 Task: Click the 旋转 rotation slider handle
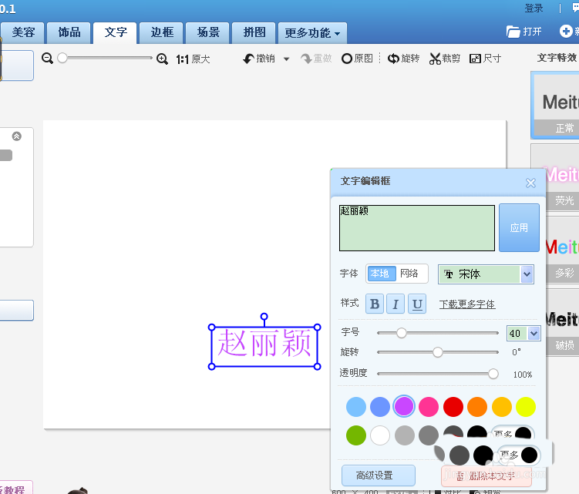point(438,352)
